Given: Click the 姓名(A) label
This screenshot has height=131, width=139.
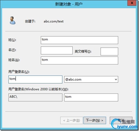Looking at the screenshot, I should [x=14, y=60].
